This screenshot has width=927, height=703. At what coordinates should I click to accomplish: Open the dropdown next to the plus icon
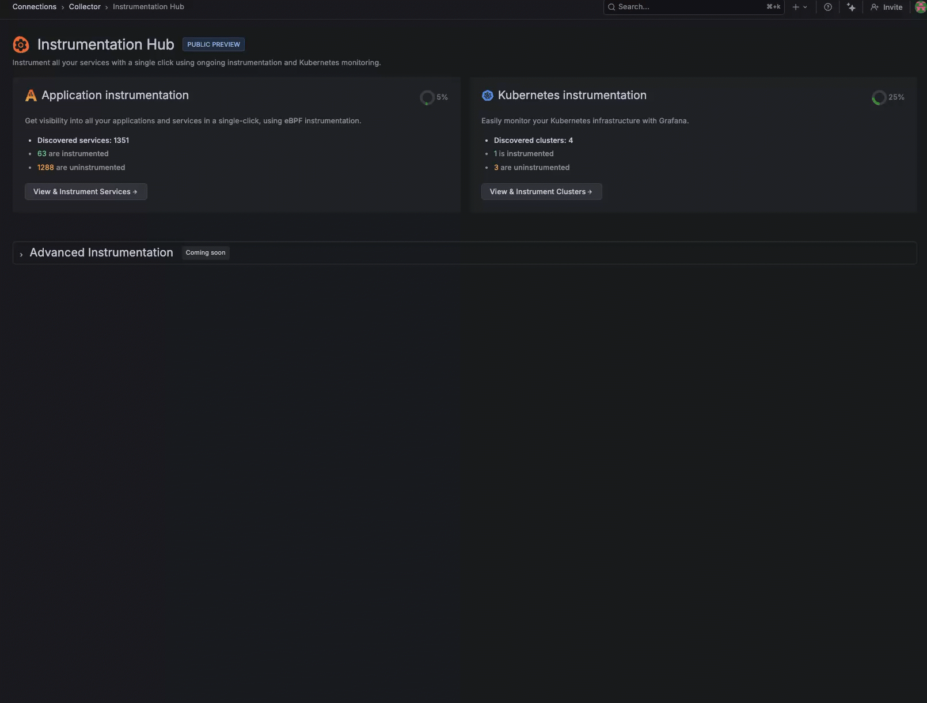pos(805,7)
